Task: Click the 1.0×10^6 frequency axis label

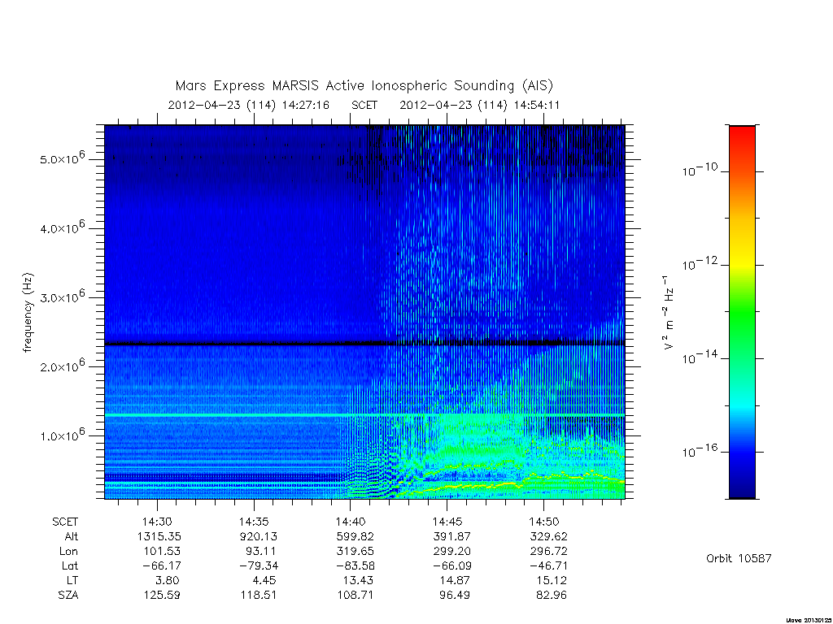Action: coord(62,434)
